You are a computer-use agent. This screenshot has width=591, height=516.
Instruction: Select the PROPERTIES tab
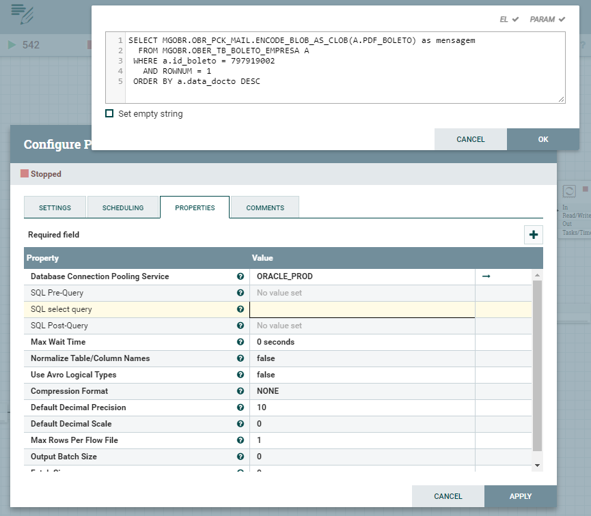[195, 207]
